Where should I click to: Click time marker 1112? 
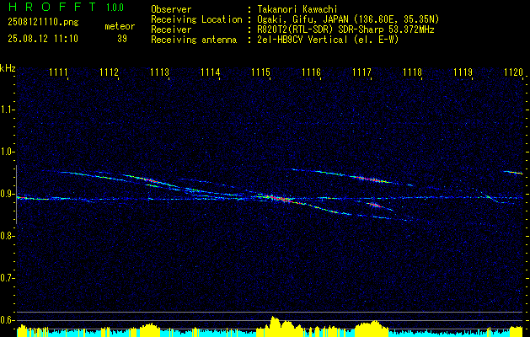[x=109, y=72]
